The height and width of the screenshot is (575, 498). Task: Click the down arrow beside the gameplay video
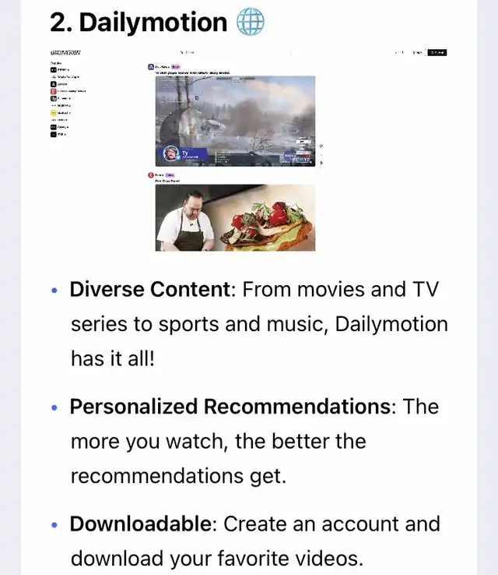click(322, 163)
